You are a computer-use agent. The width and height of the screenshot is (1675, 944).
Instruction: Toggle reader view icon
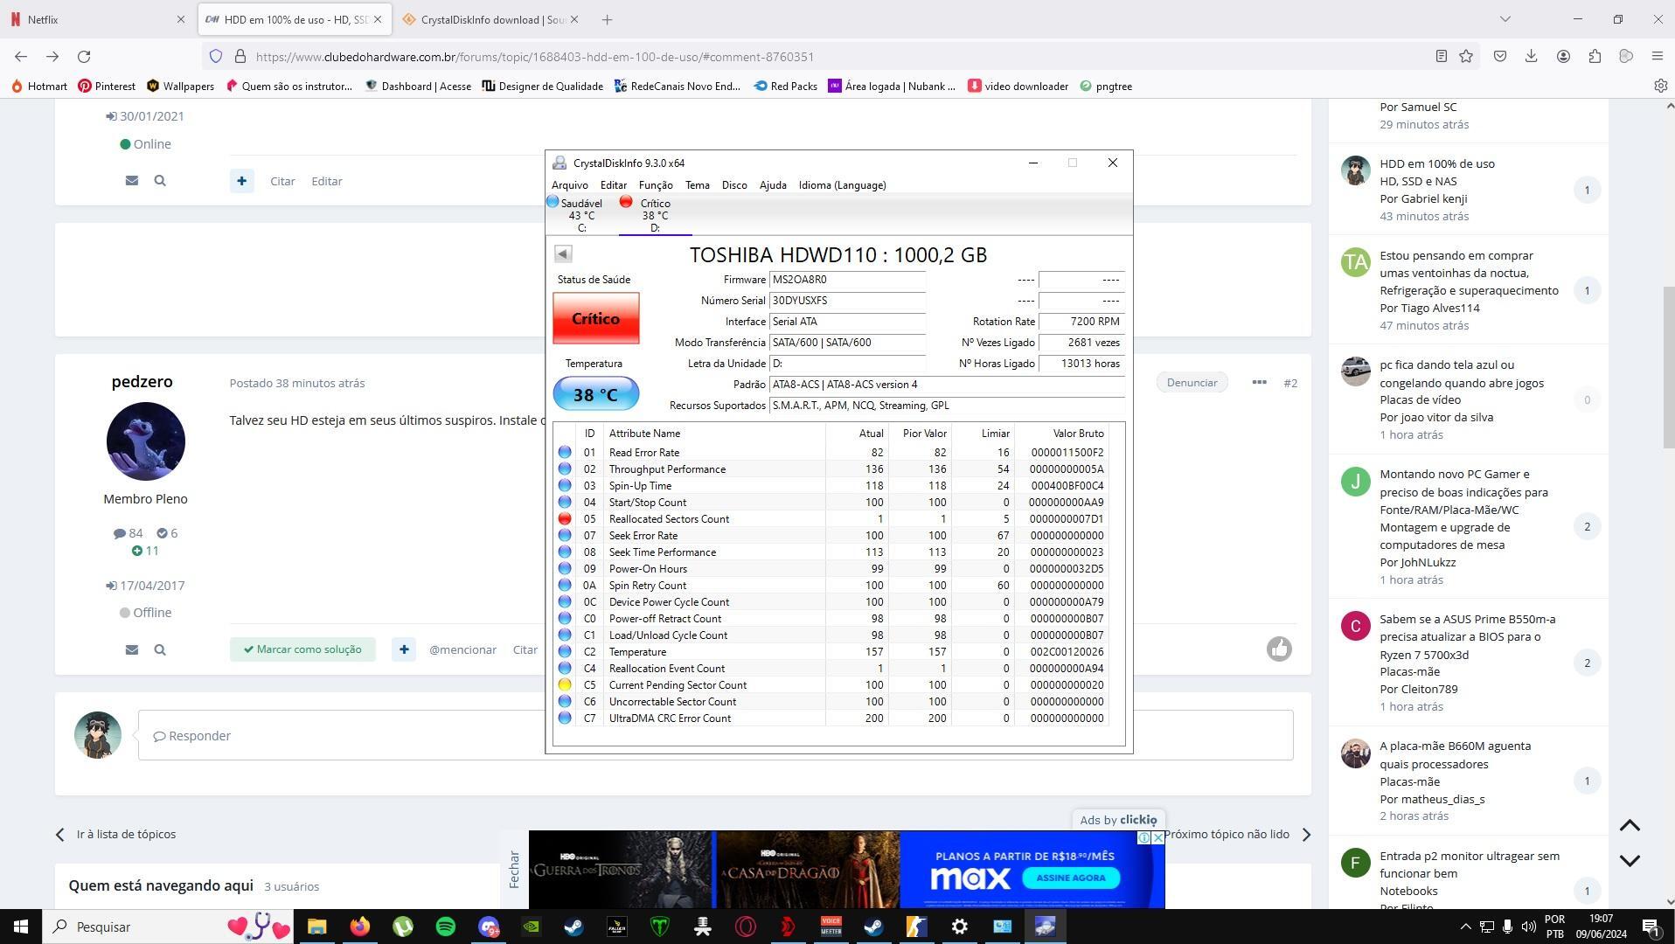1441,56
